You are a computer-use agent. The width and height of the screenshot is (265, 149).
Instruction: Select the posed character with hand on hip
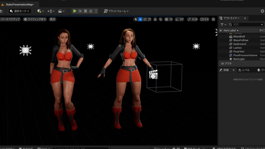click(65, 79)
